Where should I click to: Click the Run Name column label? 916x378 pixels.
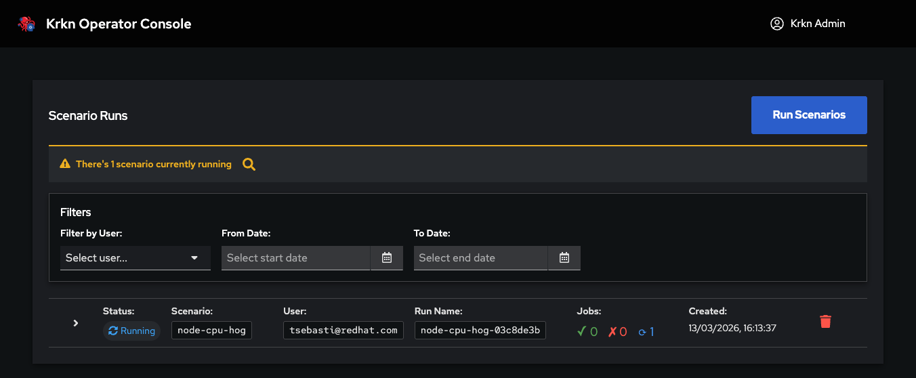(x=438, y=311)
